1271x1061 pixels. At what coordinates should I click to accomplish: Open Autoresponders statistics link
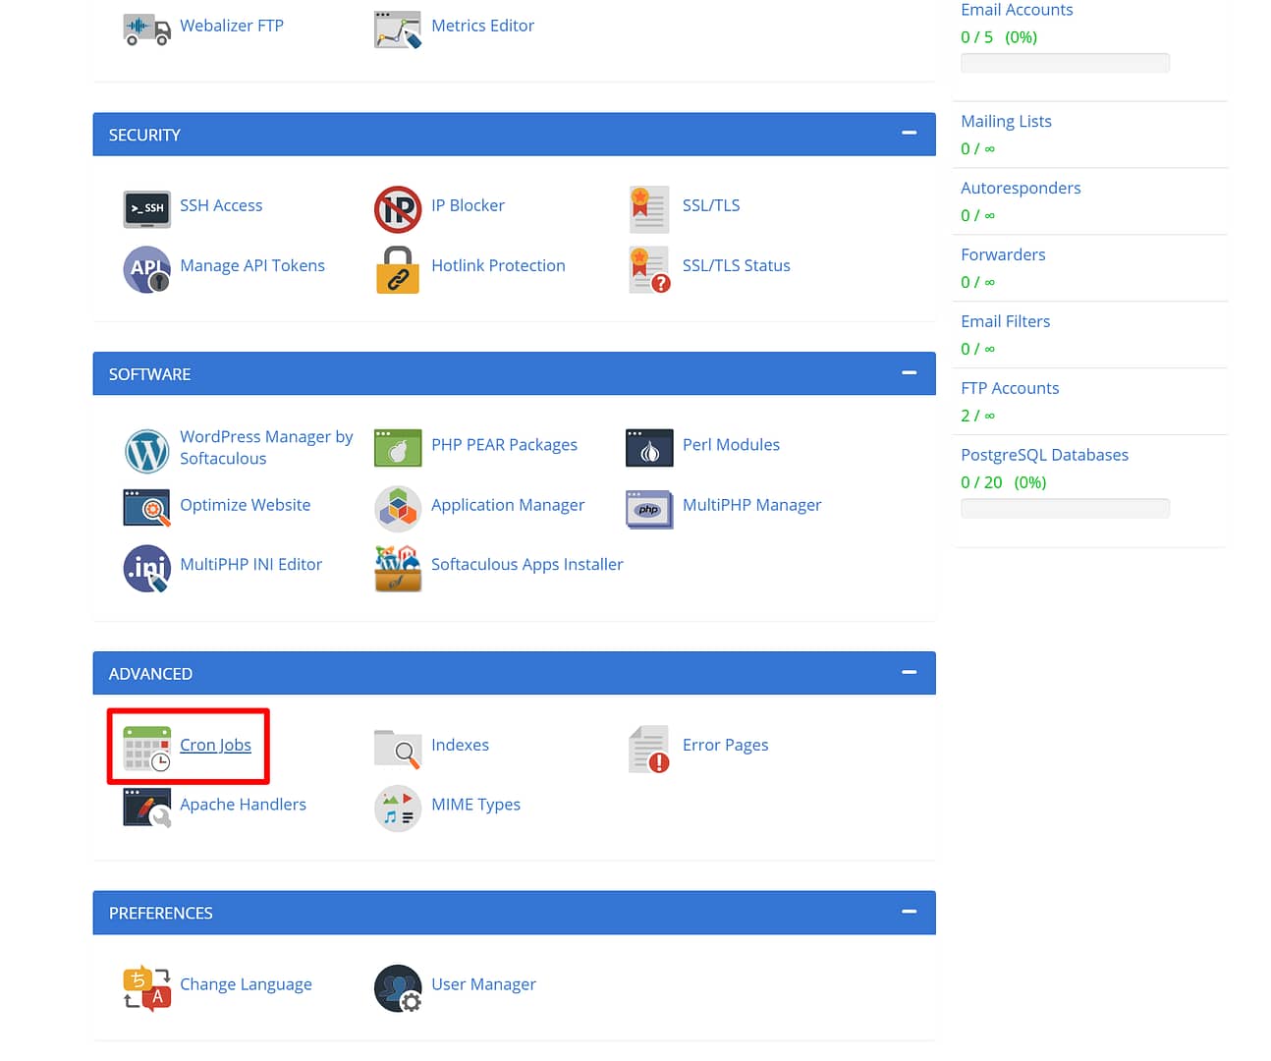click(x=1021, y=188)
